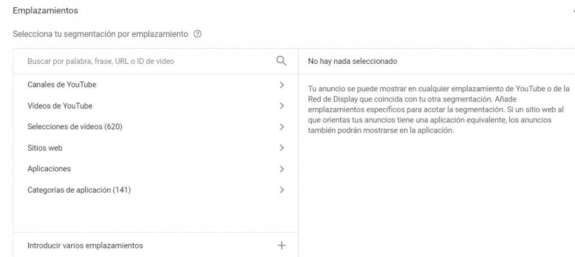Click No hay nada seleccionado text
575x257 pixels.
tap(353, 62)
